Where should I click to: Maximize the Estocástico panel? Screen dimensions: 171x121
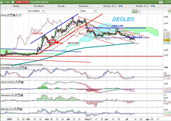23,68
